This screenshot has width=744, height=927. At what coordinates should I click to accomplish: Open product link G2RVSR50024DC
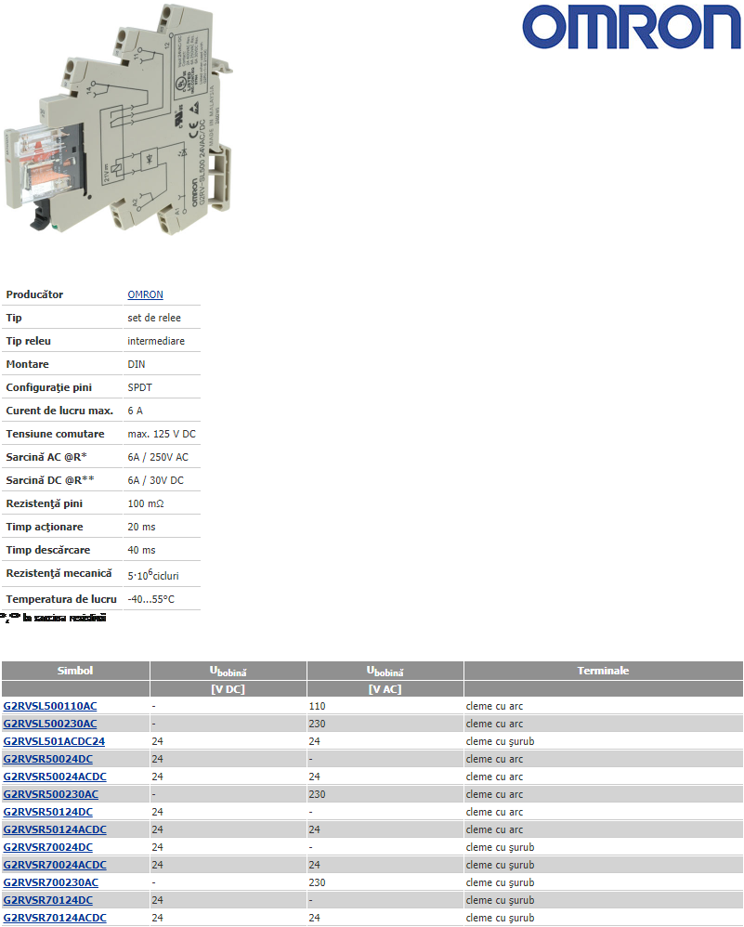[48, 759]
